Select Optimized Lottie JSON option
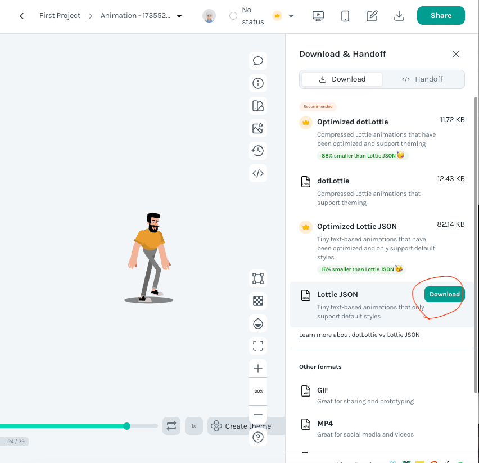The image size is (479, 463). click(x=382, y=247)
